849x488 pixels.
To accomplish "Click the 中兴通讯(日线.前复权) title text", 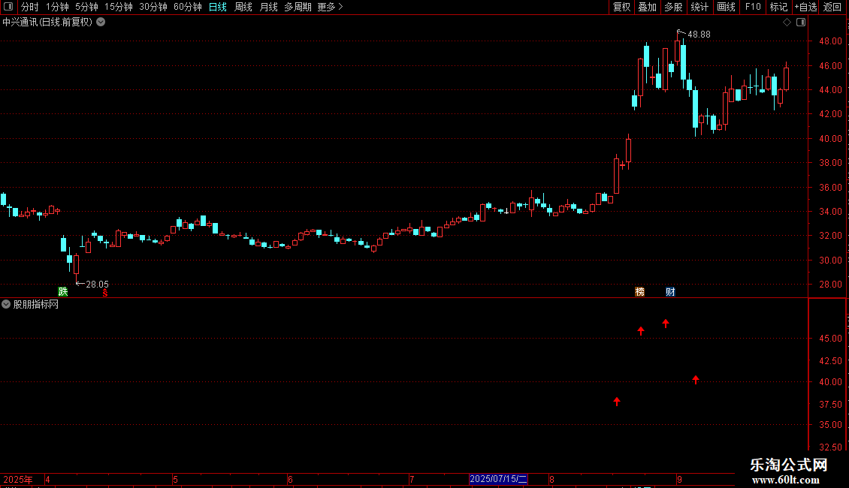I will tap(47, 23).
